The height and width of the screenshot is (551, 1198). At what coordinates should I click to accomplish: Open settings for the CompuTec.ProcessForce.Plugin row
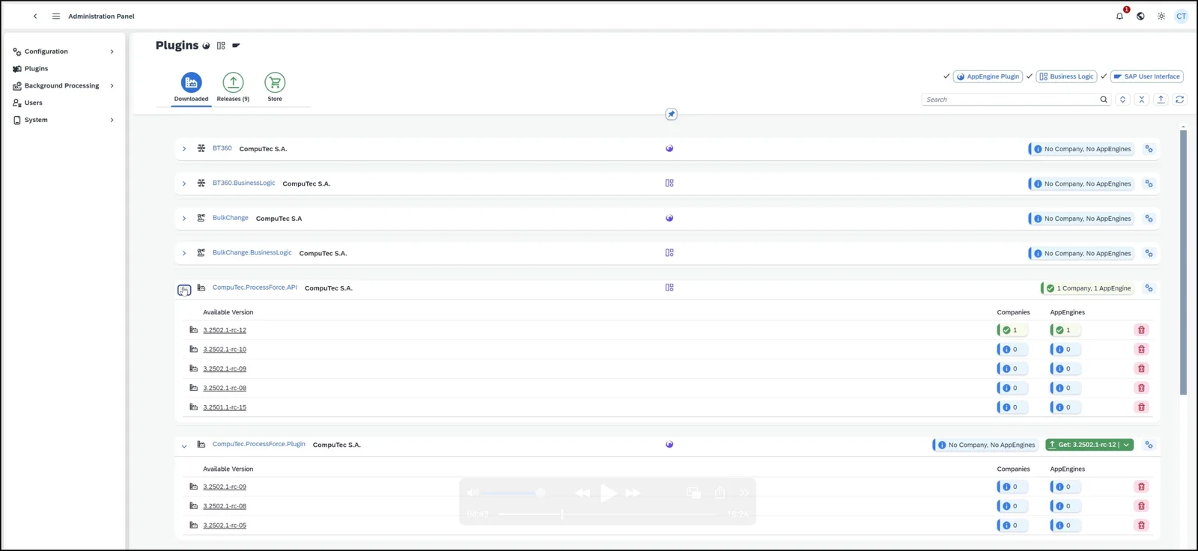pos(1149,445)
